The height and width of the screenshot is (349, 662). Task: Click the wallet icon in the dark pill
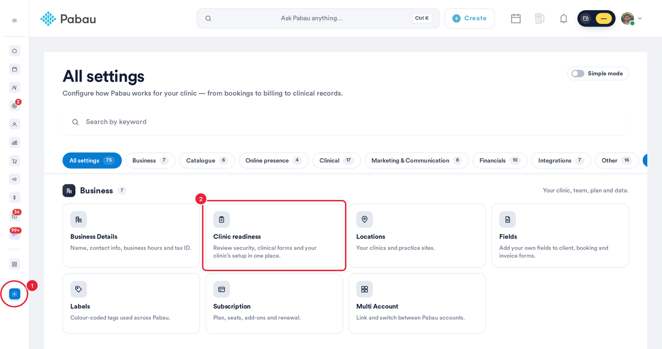586,19
